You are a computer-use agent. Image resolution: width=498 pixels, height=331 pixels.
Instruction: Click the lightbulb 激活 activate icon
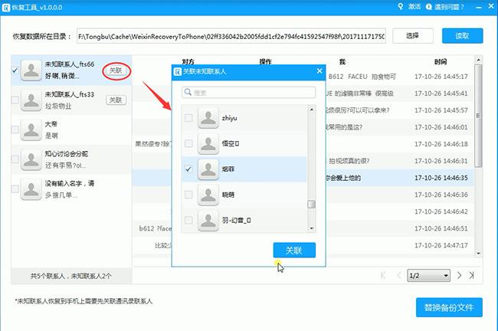coord(401,6)
